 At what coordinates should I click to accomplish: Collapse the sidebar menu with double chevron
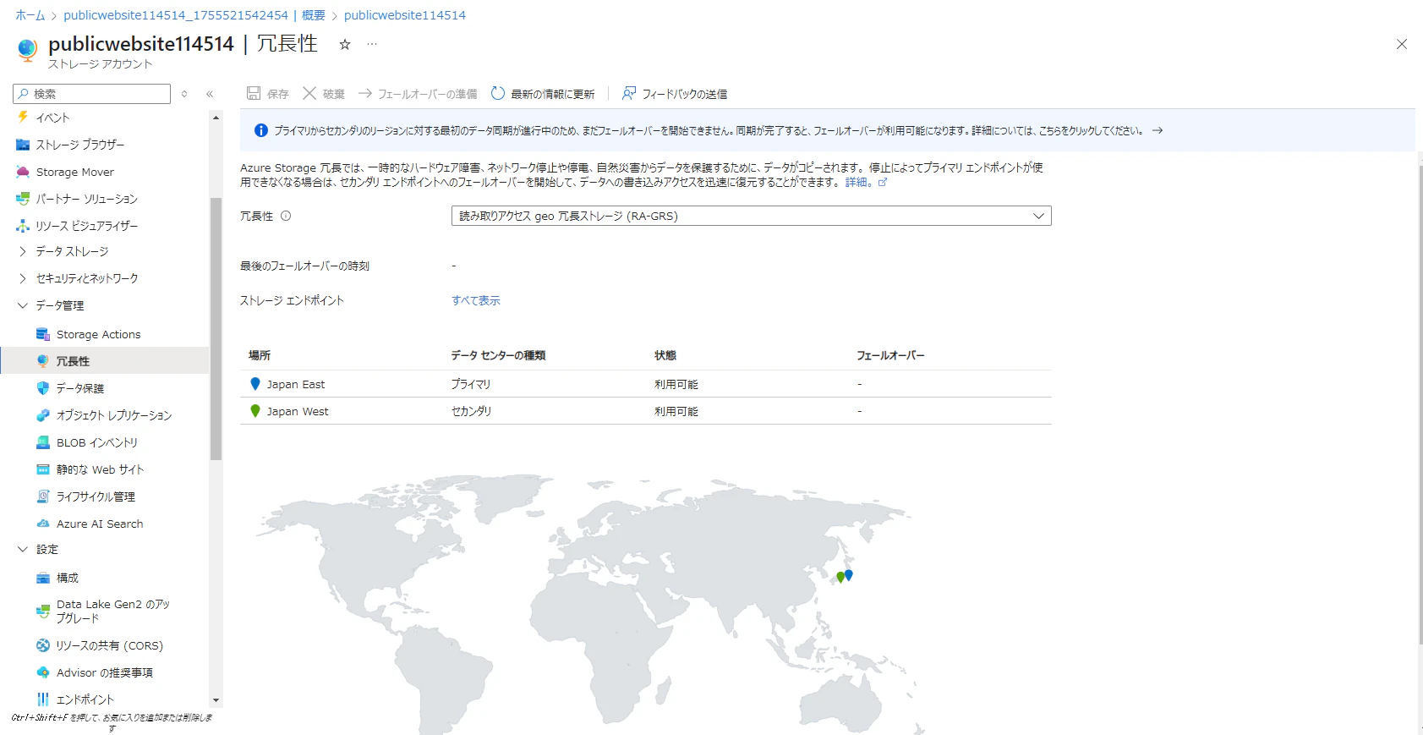click(210, 94)
